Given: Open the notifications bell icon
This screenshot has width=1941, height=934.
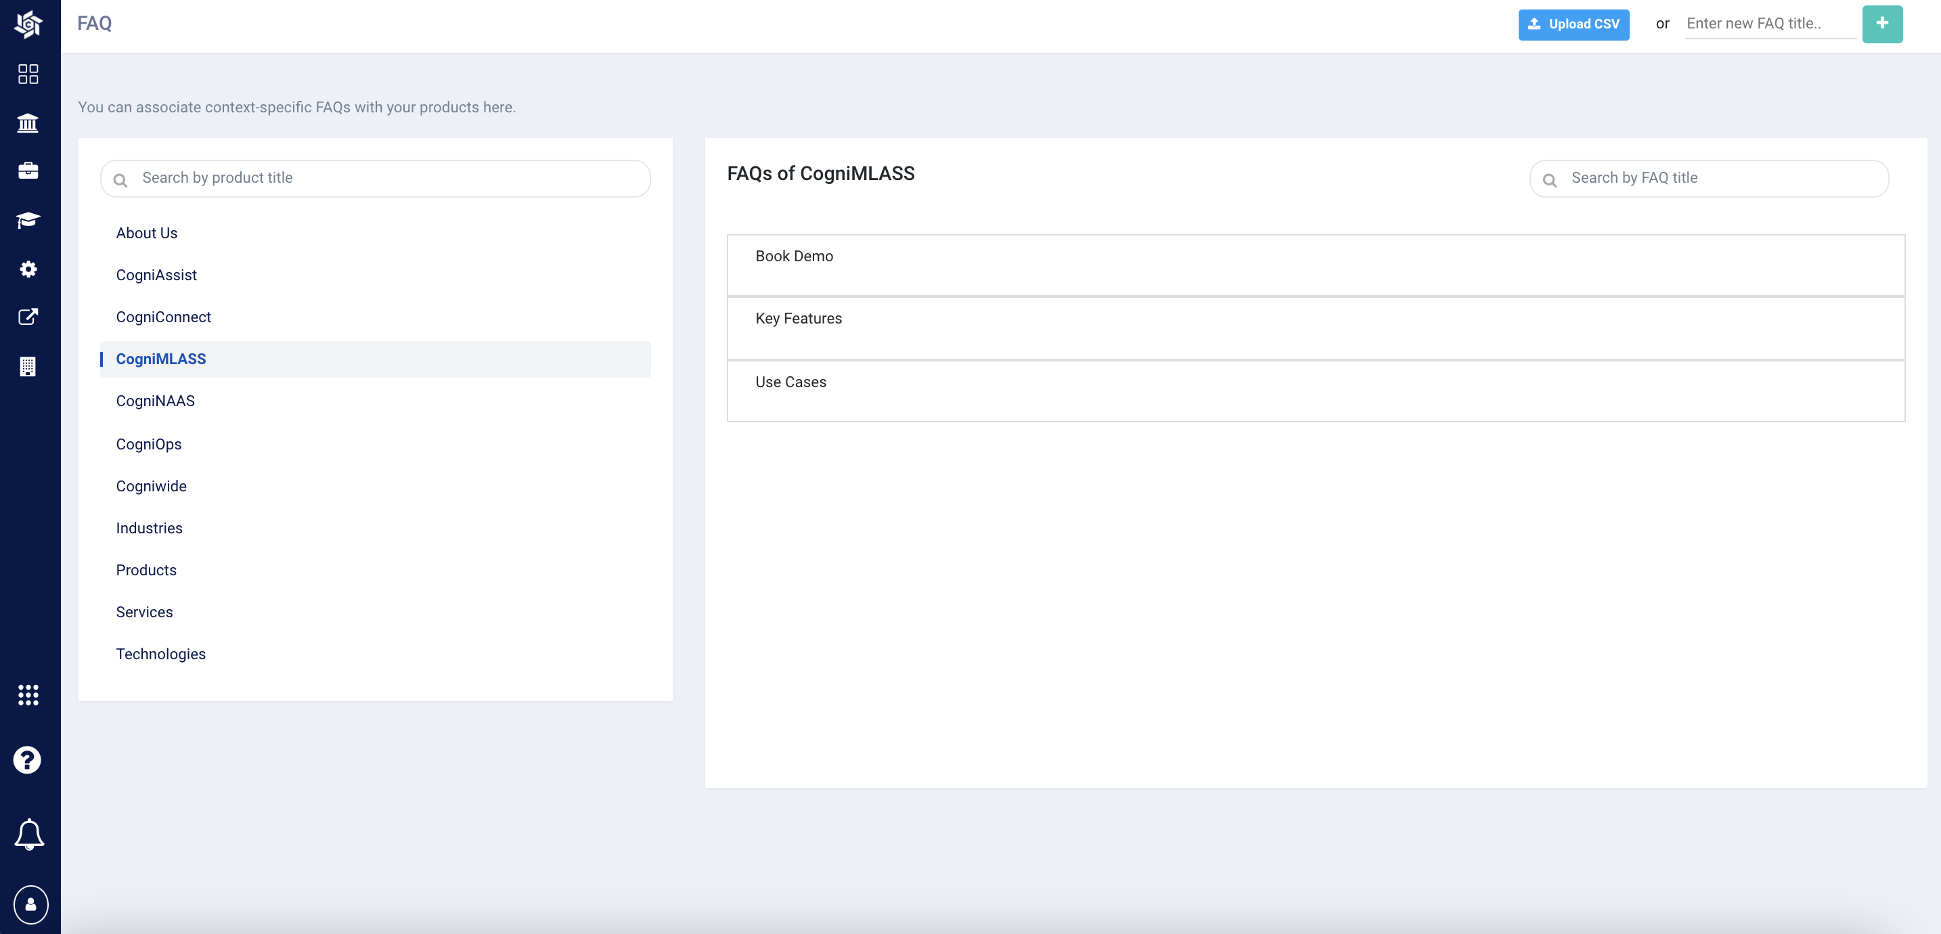Looking at the screenshot, I should 29,834.
